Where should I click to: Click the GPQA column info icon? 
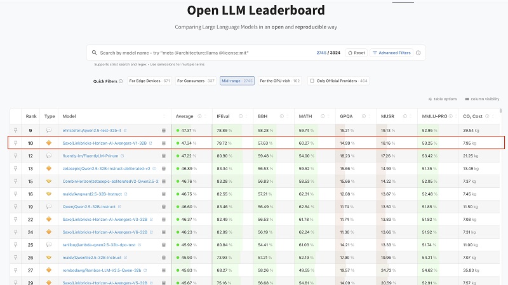pos(364,116)
